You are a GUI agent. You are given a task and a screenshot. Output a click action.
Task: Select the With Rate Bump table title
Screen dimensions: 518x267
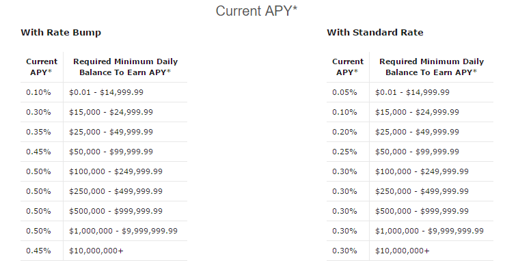click(61, 32)
